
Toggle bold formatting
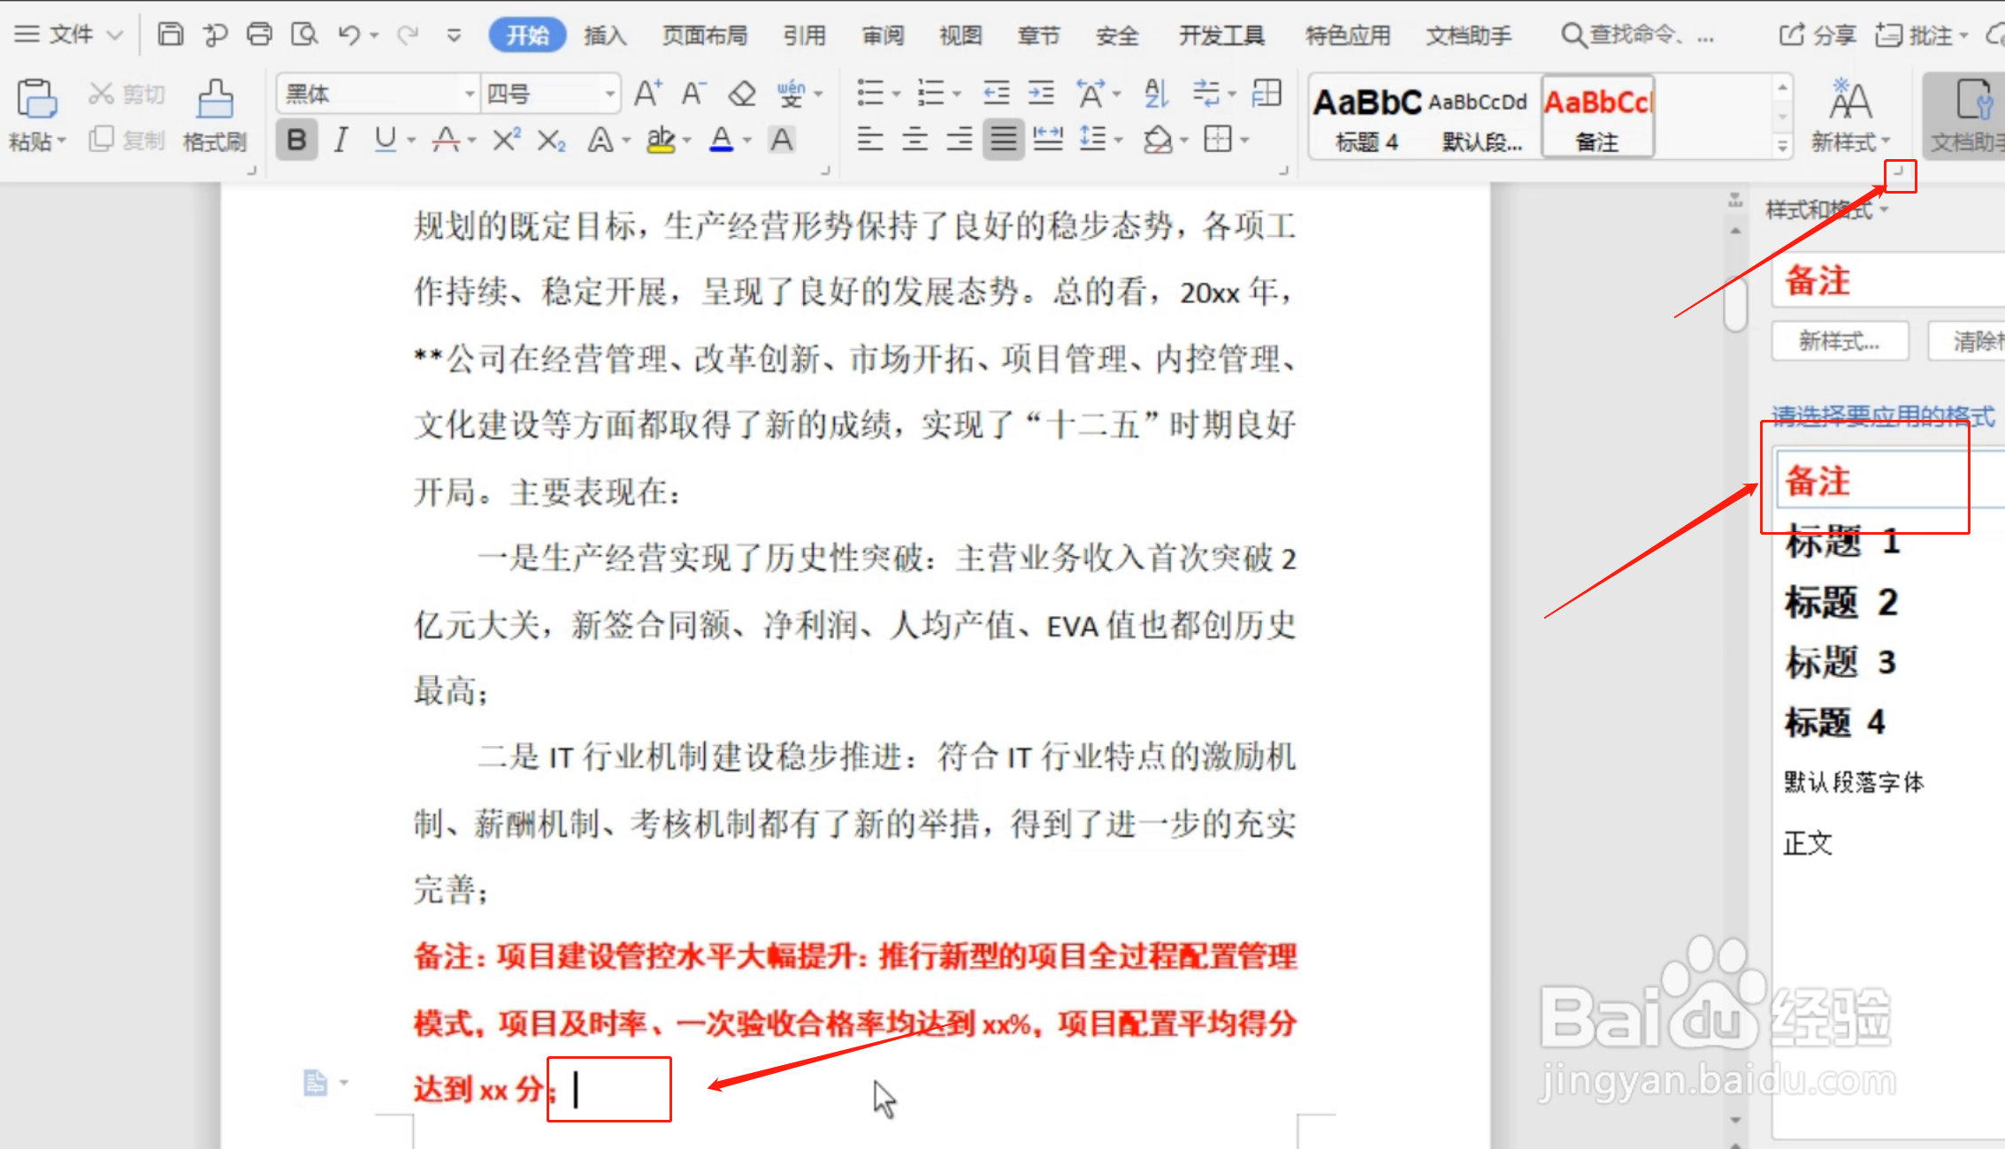coord(296,139)
